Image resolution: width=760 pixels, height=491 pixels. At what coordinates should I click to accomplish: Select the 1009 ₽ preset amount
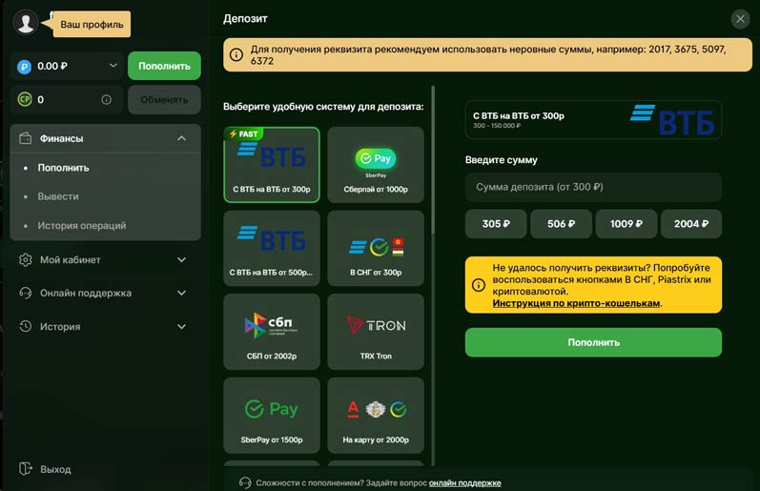click(627, 224)
